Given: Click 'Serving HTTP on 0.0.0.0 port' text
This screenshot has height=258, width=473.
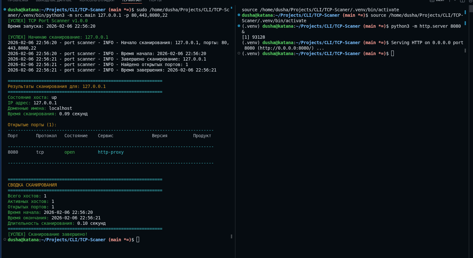Looking at the screenshot, I should (x=427, y=43).
